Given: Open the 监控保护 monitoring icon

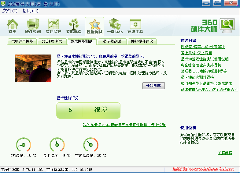Looking at the screenshot, I should [x=53, y=26].
